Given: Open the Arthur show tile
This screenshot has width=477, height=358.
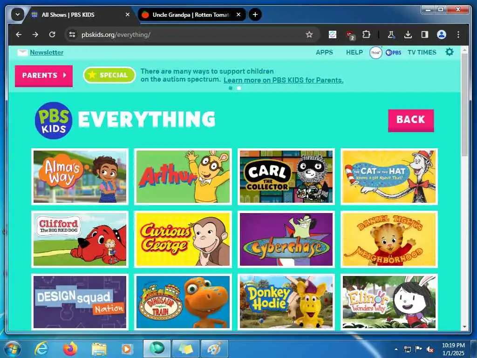Looking at the screenshot, I should (183, 177).
